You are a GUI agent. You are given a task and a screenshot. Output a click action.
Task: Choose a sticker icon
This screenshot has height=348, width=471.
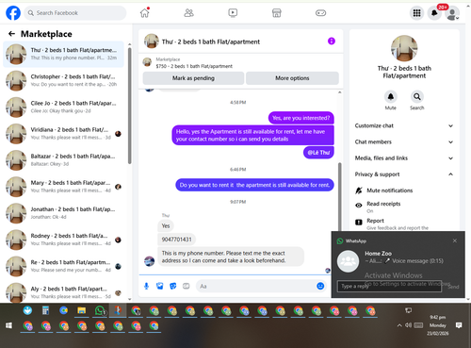click(x=173, y=286)
